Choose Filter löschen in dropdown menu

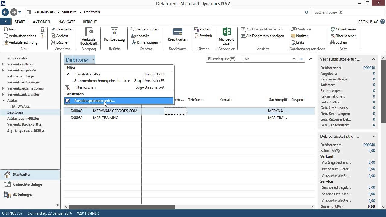pyautogui.click(x=119, y=87)
